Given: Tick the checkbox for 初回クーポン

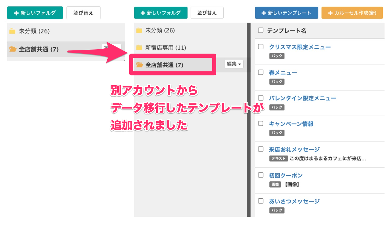Looking at the screenshot, I should (x=261, y=175).
